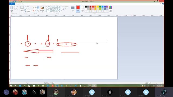This screenshot has width=173, height=97.
Task: Collapse the ribbon with the chevron
Action: coord(161,4)
